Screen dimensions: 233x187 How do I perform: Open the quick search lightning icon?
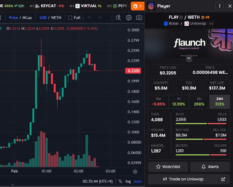[118, 18]
